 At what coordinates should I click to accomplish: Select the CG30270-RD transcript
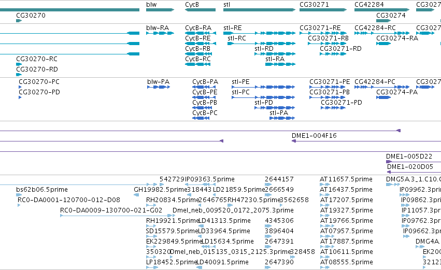pyautogui.click(x=19, y=75)
